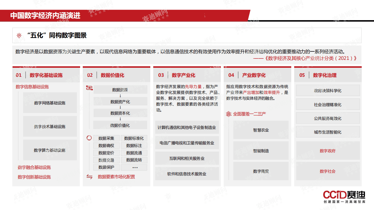The height and width of the screenshot is (210, 374).
Task: Select the 数据采集 item
Action: coord(106,138)
